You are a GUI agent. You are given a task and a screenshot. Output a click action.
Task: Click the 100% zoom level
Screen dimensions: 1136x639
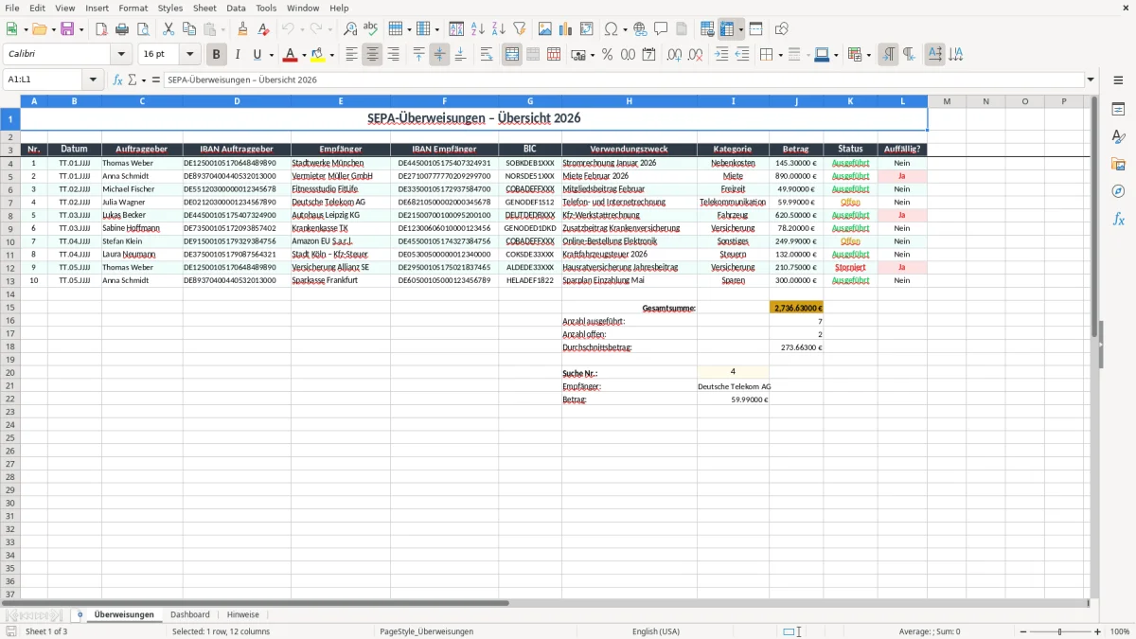pos(1120,631)
